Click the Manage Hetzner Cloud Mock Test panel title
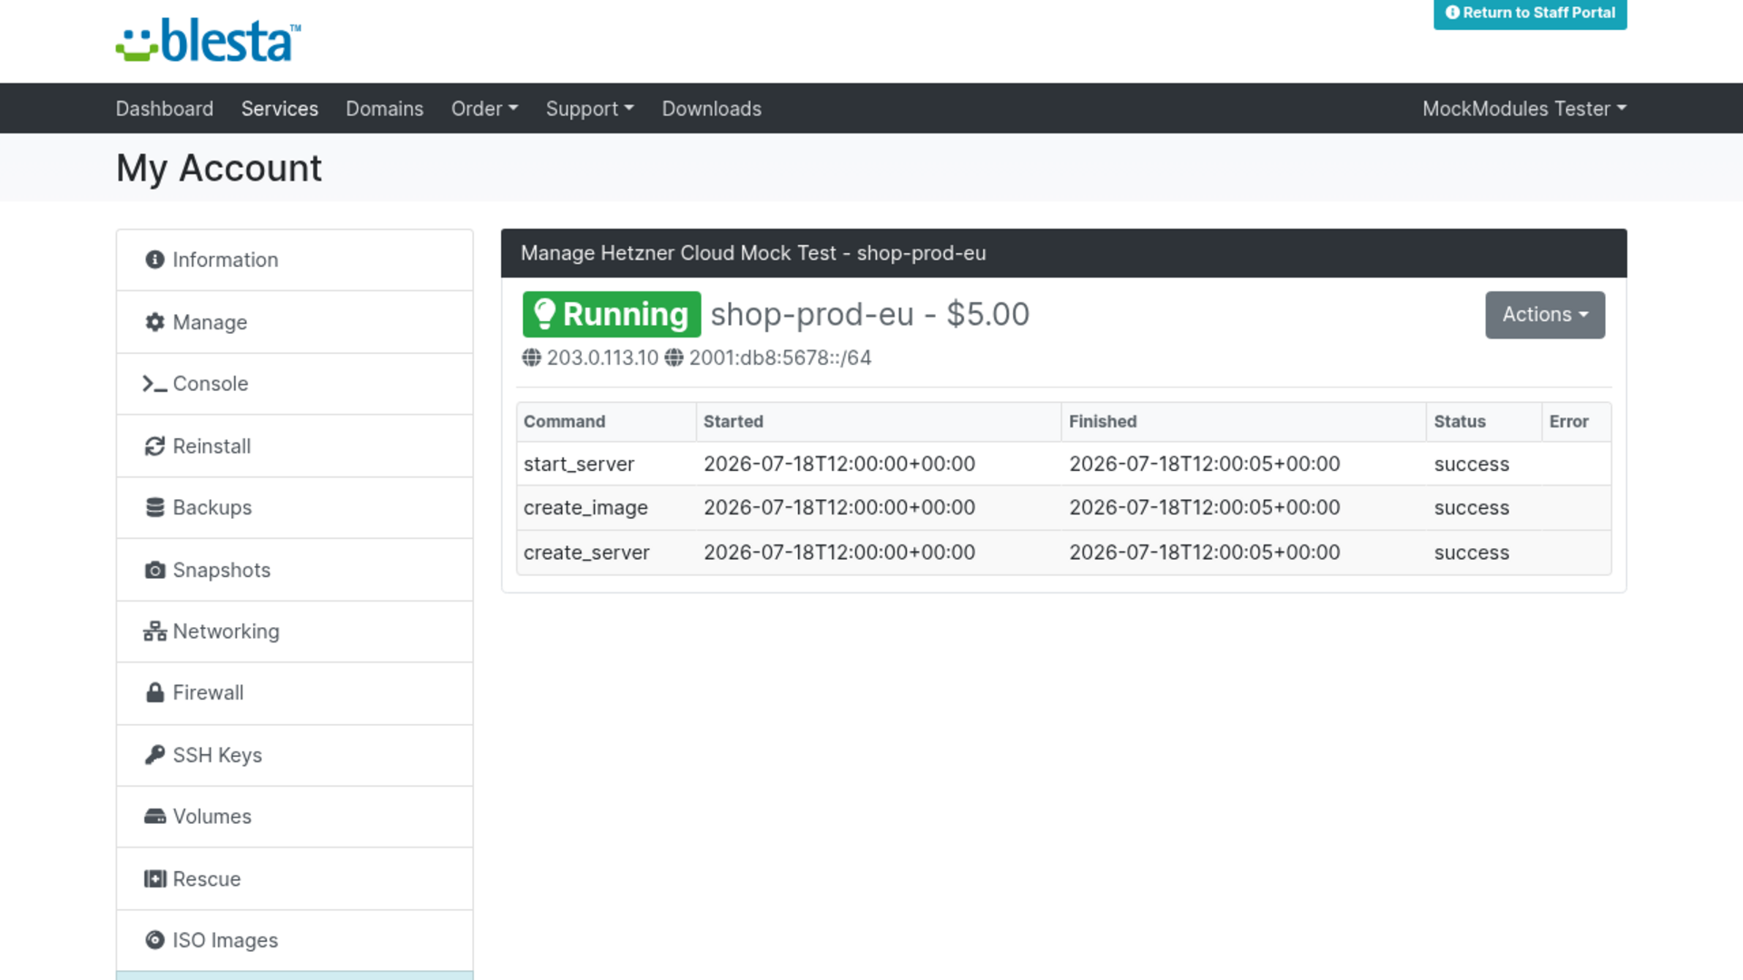Image resolution: width=1743 pixels, height=980 pixels. [x=753, y=253]
